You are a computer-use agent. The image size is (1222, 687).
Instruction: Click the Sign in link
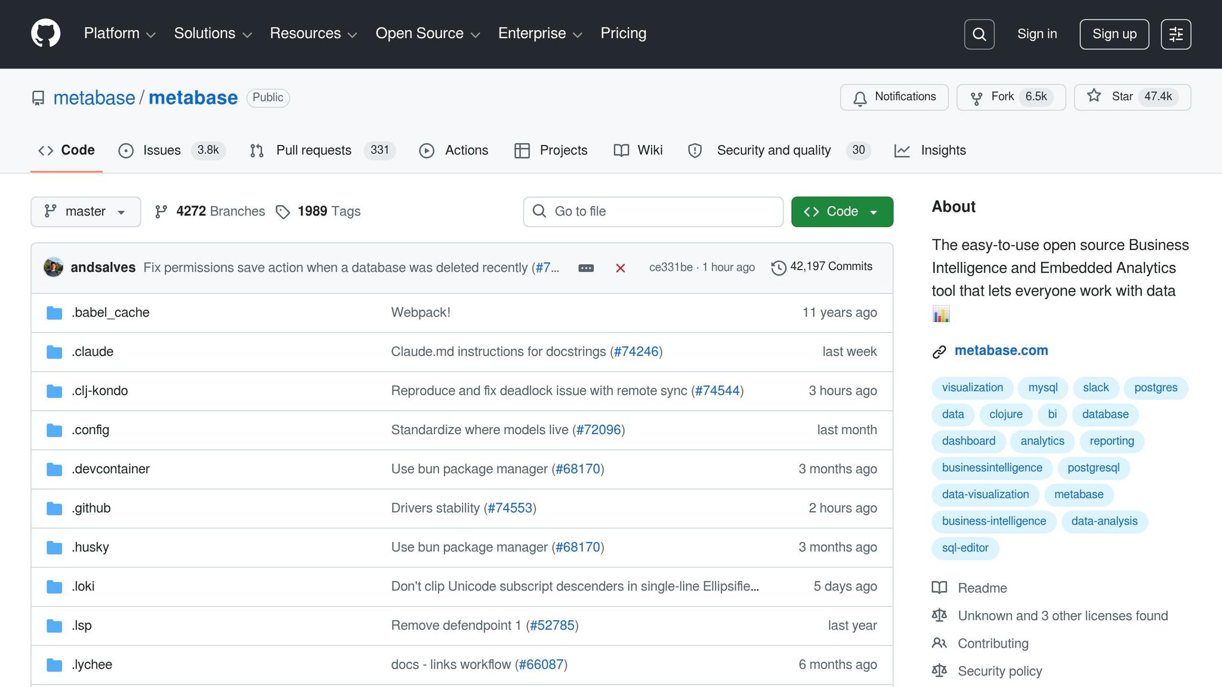point(1037,34)
